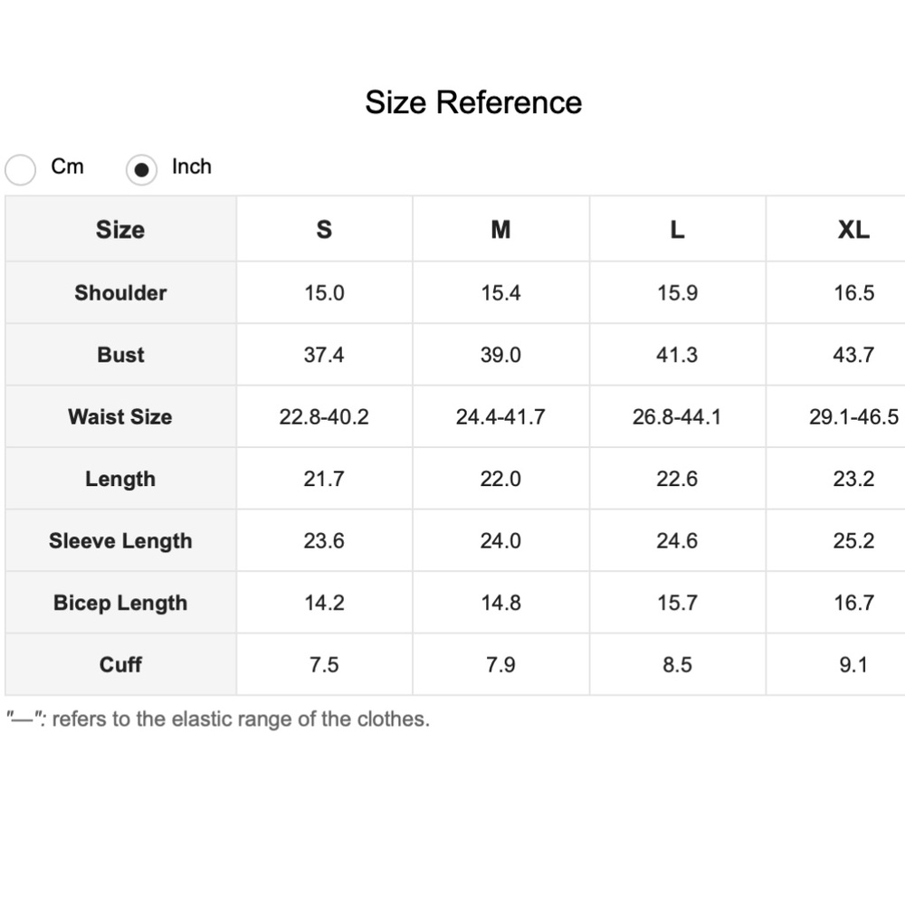This screenshot has height=905, width=905.
Task: Click the Cuff row label
Action: (120, 665)
